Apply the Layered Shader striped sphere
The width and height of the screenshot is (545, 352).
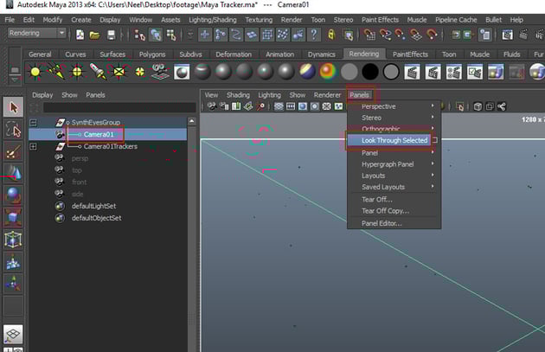(x=307, y=72)
